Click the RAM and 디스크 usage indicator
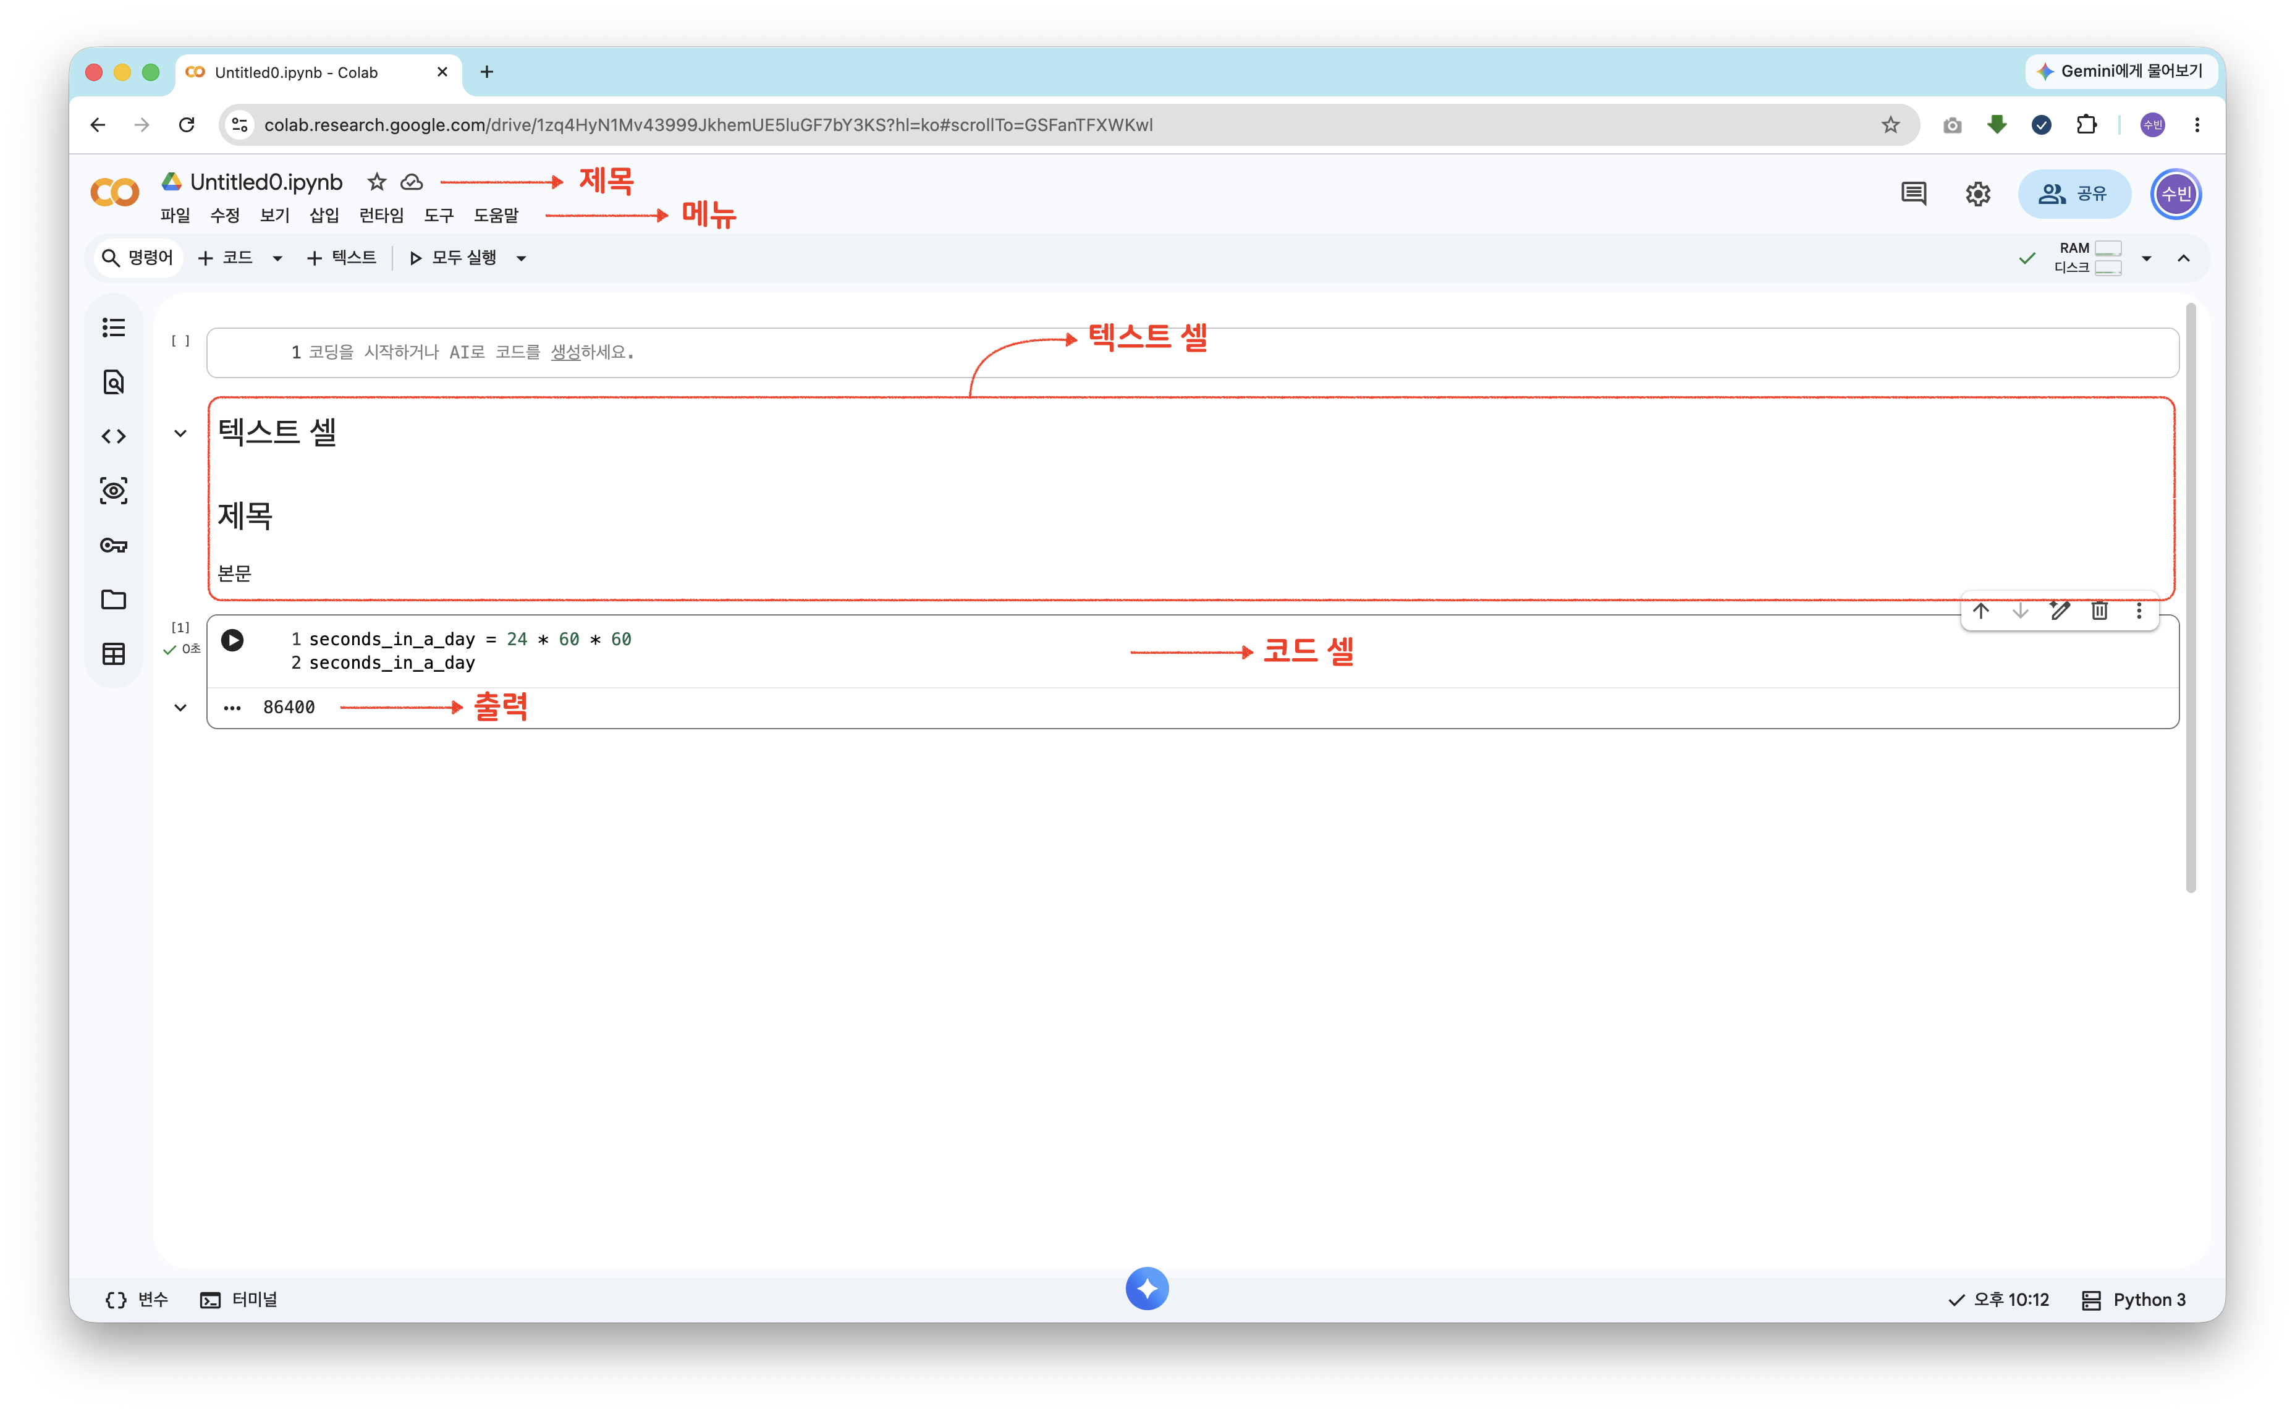The image size is (2295, 1414). tap(2087, 258)
